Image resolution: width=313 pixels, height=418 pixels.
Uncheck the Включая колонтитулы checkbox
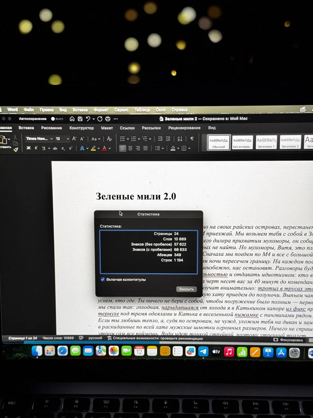103,280
